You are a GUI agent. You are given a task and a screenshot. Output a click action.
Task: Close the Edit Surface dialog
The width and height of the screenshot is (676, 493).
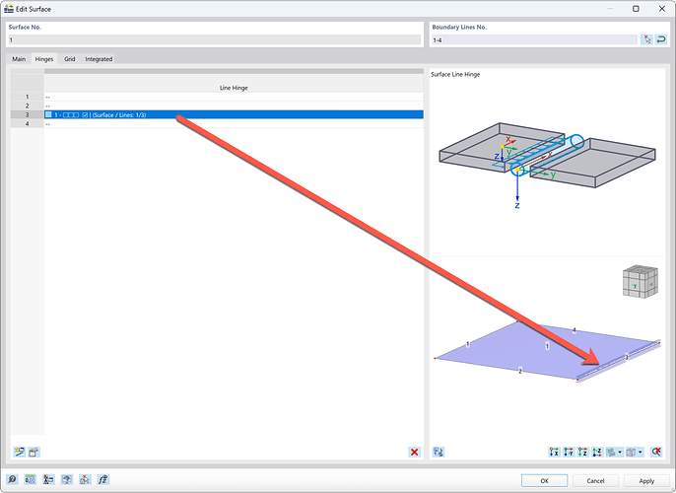coord(662,9)
